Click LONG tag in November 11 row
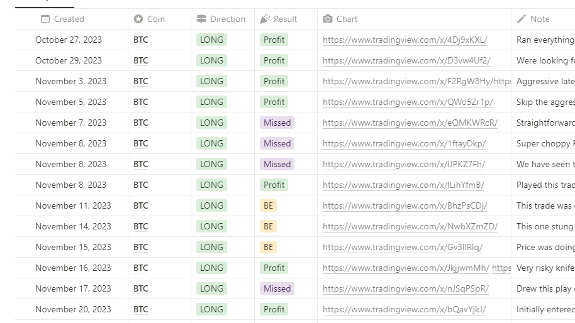Viewport: 575px width, 323px height. coord(211,206)
